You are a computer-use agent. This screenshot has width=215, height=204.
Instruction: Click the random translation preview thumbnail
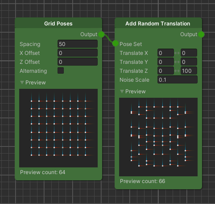(x=158, y=137)
